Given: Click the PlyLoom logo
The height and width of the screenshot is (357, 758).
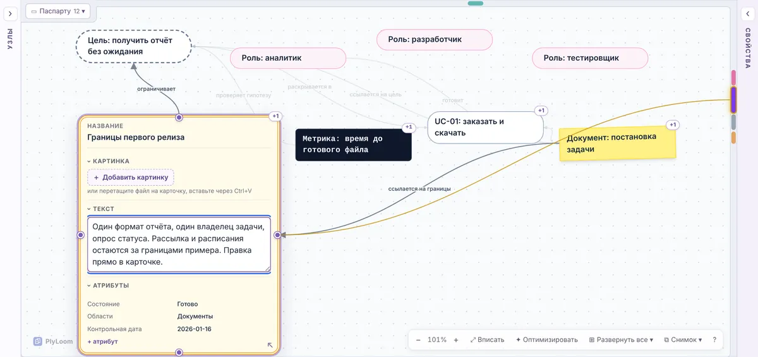Looking at the screenshot, I should click(53, 341).
